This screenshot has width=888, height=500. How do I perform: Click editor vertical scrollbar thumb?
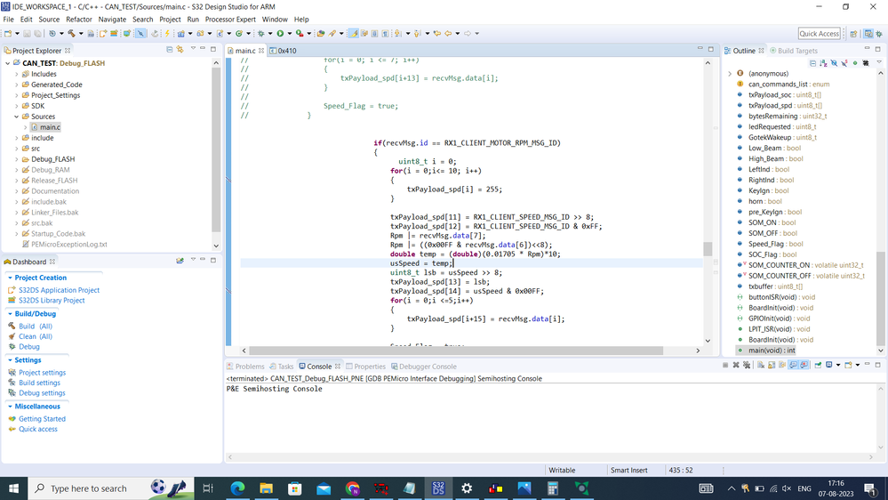708,249
